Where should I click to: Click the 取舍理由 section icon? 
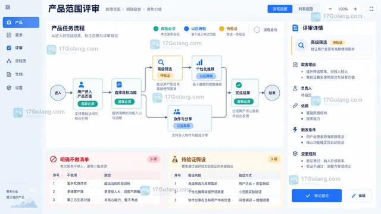point(295,65)
